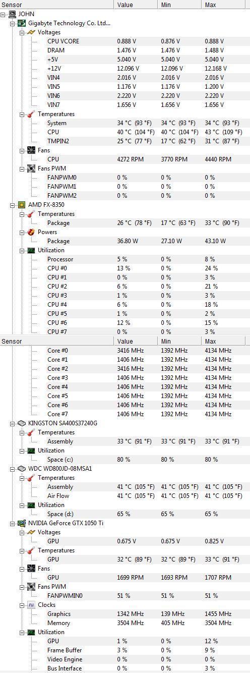Click the AMD FX-8350 processor icon
Screen dimensions: 250x673
(x=22, y=205)
